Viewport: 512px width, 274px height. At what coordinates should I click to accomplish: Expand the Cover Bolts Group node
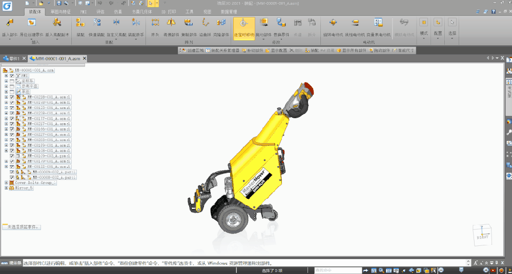[x=6, y=182]
